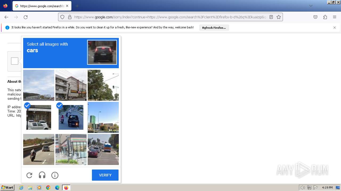Reload the current page
The height and width of the screenshot is (191, 341).
click(26, 17)
